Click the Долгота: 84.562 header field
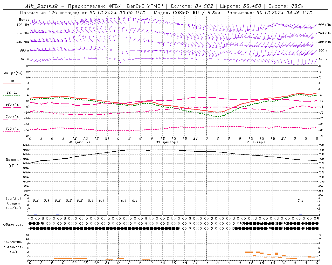This screenshot has width=332, height=265. click(192, 6)
